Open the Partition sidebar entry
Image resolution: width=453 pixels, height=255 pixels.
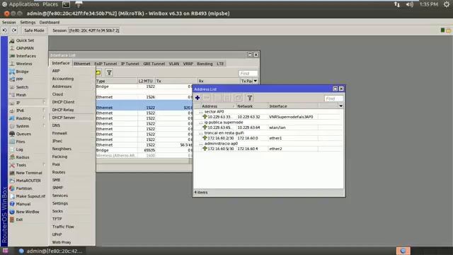(x=24, y=188)
